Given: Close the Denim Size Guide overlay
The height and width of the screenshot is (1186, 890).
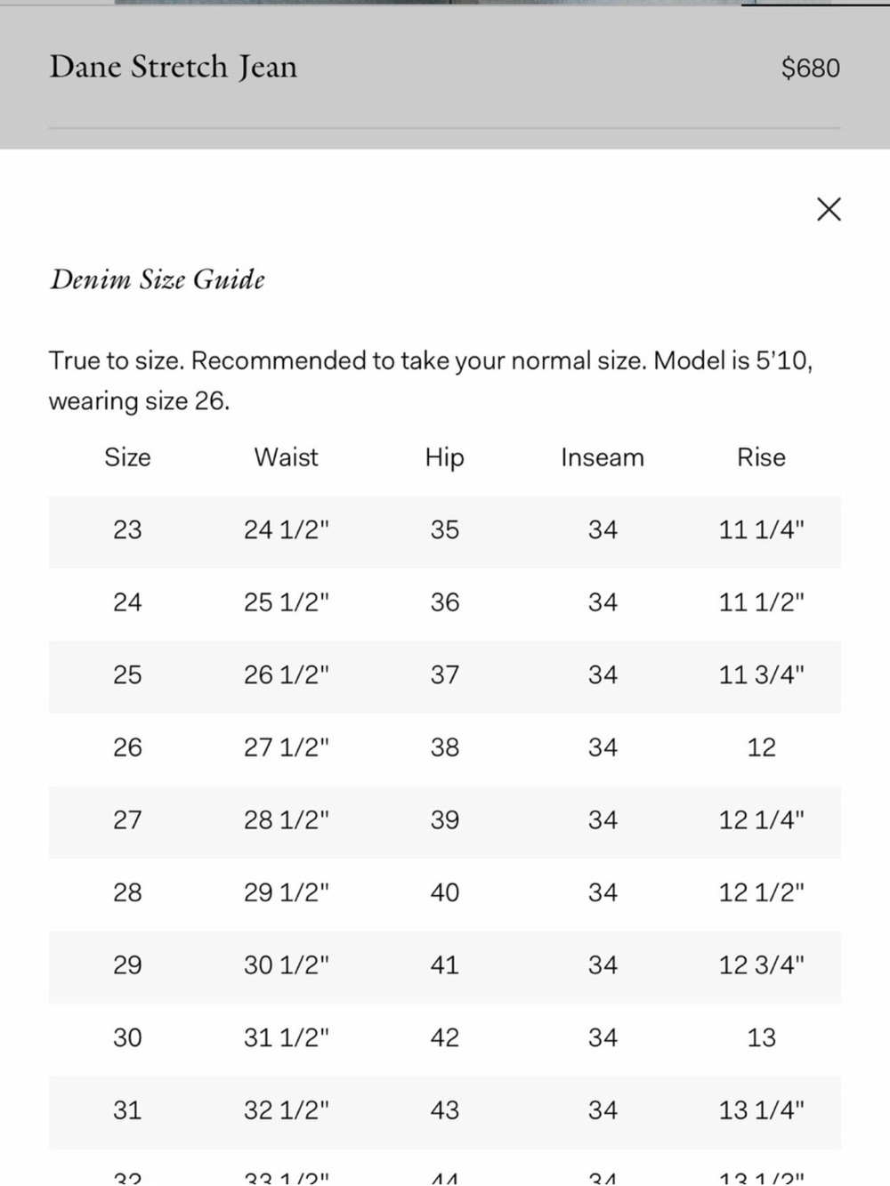Looking at the screenshot, I should [829, 210].
